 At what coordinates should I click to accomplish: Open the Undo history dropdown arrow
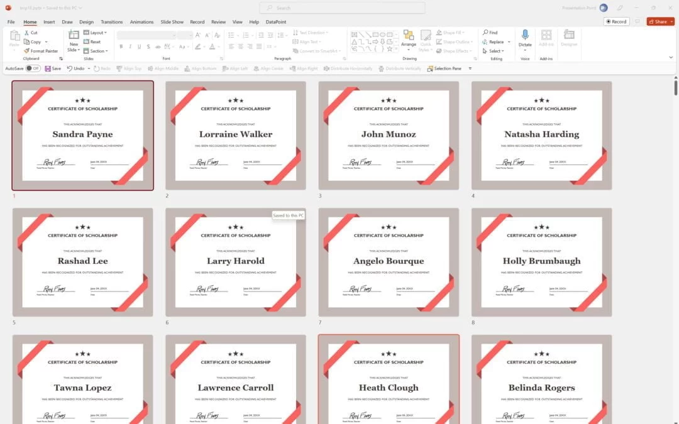pyautogui.click(x=89, y=68)
